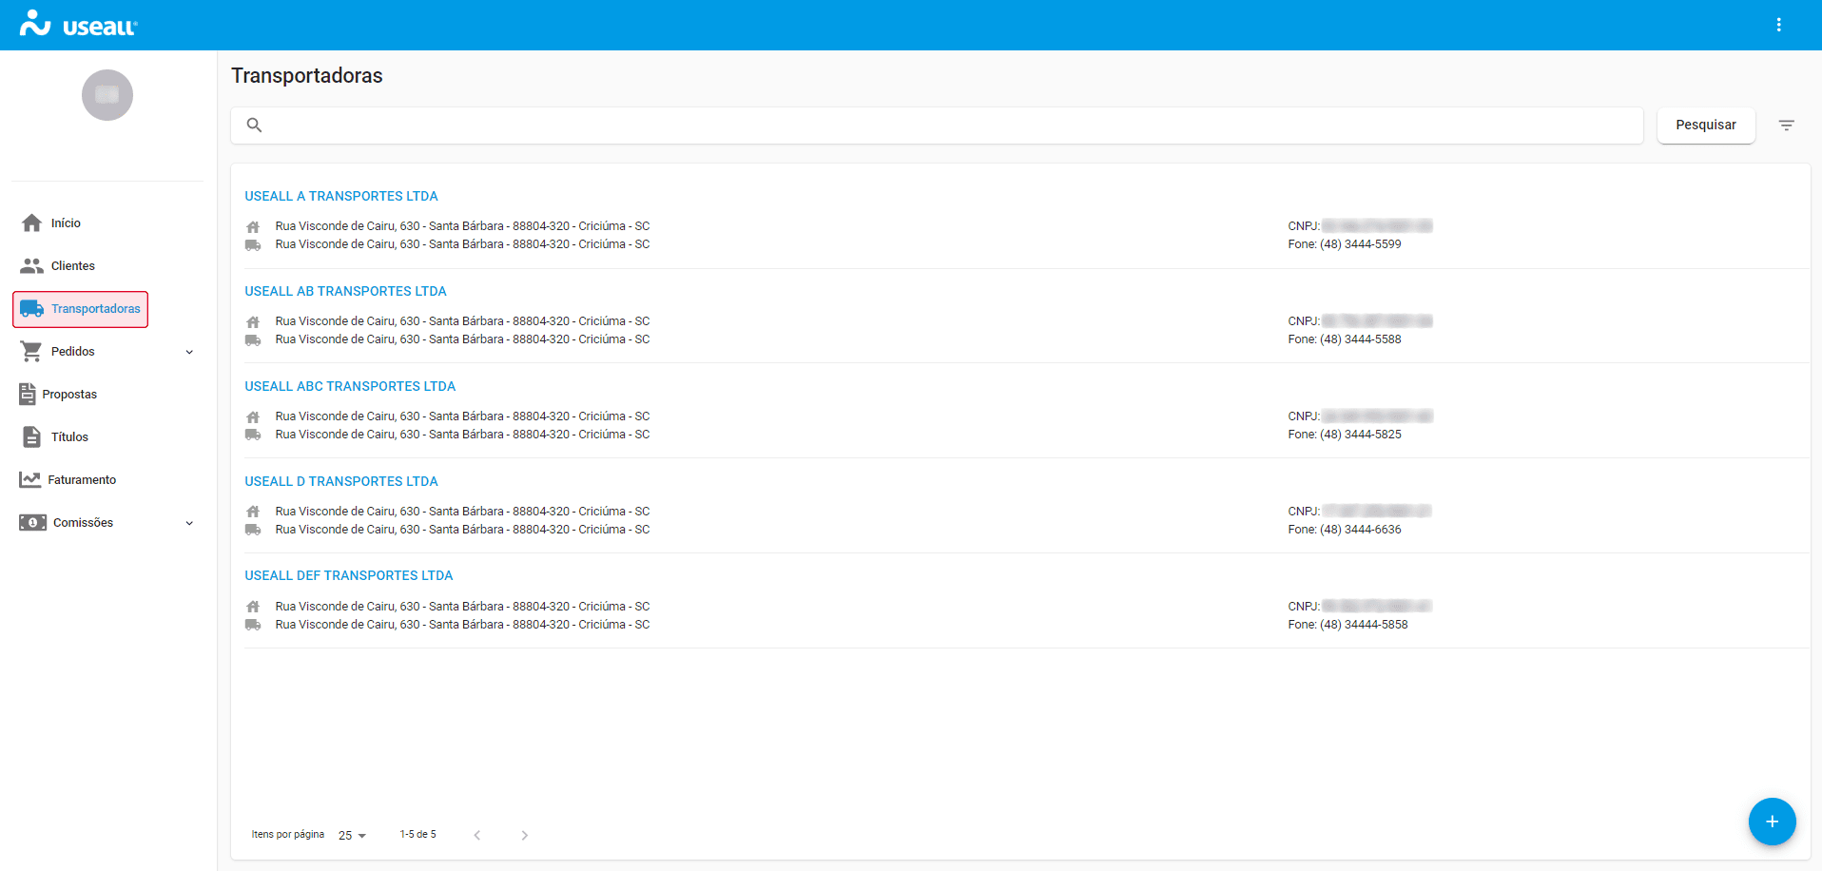Click the Pesquisar button
The width and height of the screenshot is (1822, 871).
click(1706, 126)
